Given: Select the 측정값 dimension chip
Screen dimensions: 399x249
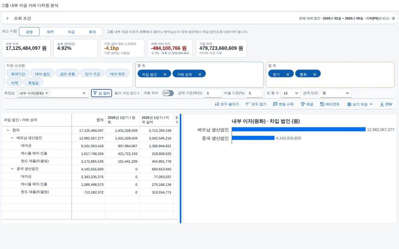Looking at the screenshot, I should pos(33,83).
